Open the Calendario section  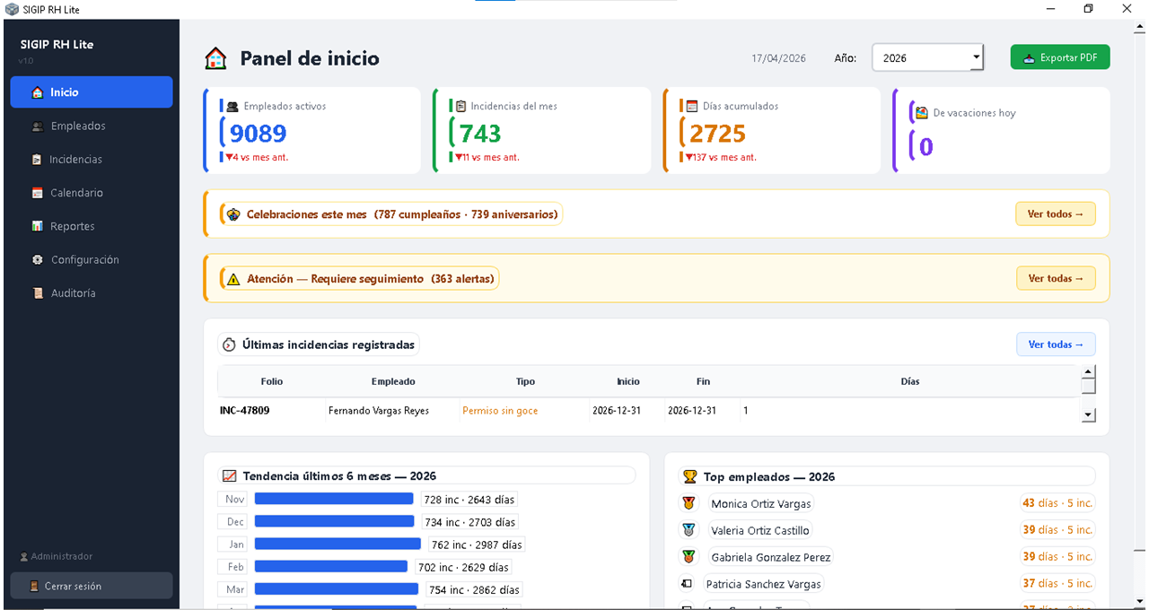(x=92, y=193)
